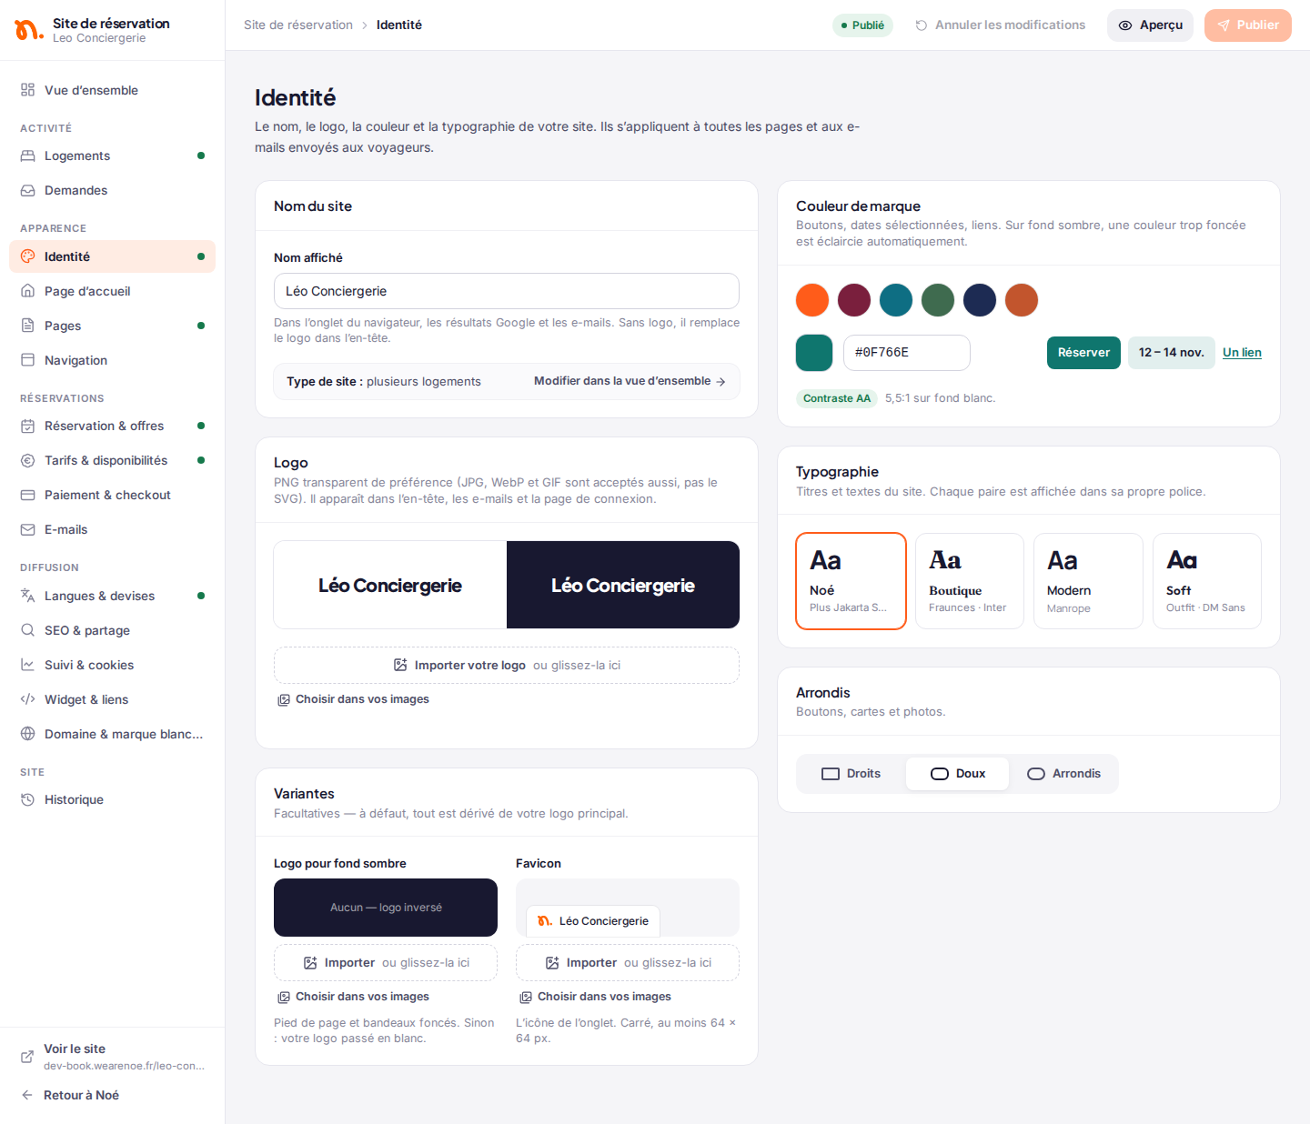
Task: Click the Logements bed icon
Action: click(28, 156)
